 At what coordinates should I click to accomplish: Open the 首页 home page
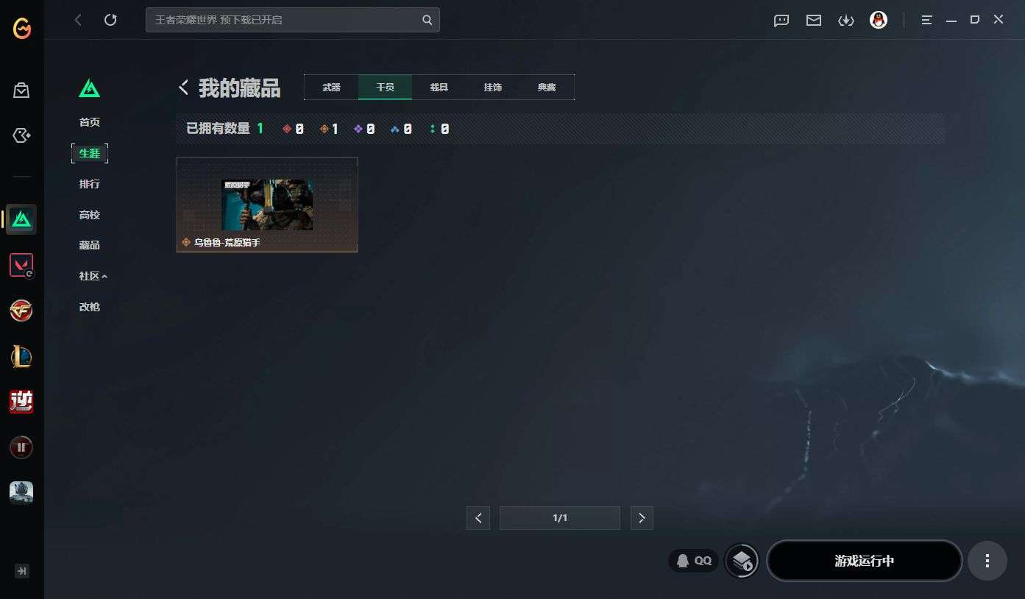click(x=90, y=122)
